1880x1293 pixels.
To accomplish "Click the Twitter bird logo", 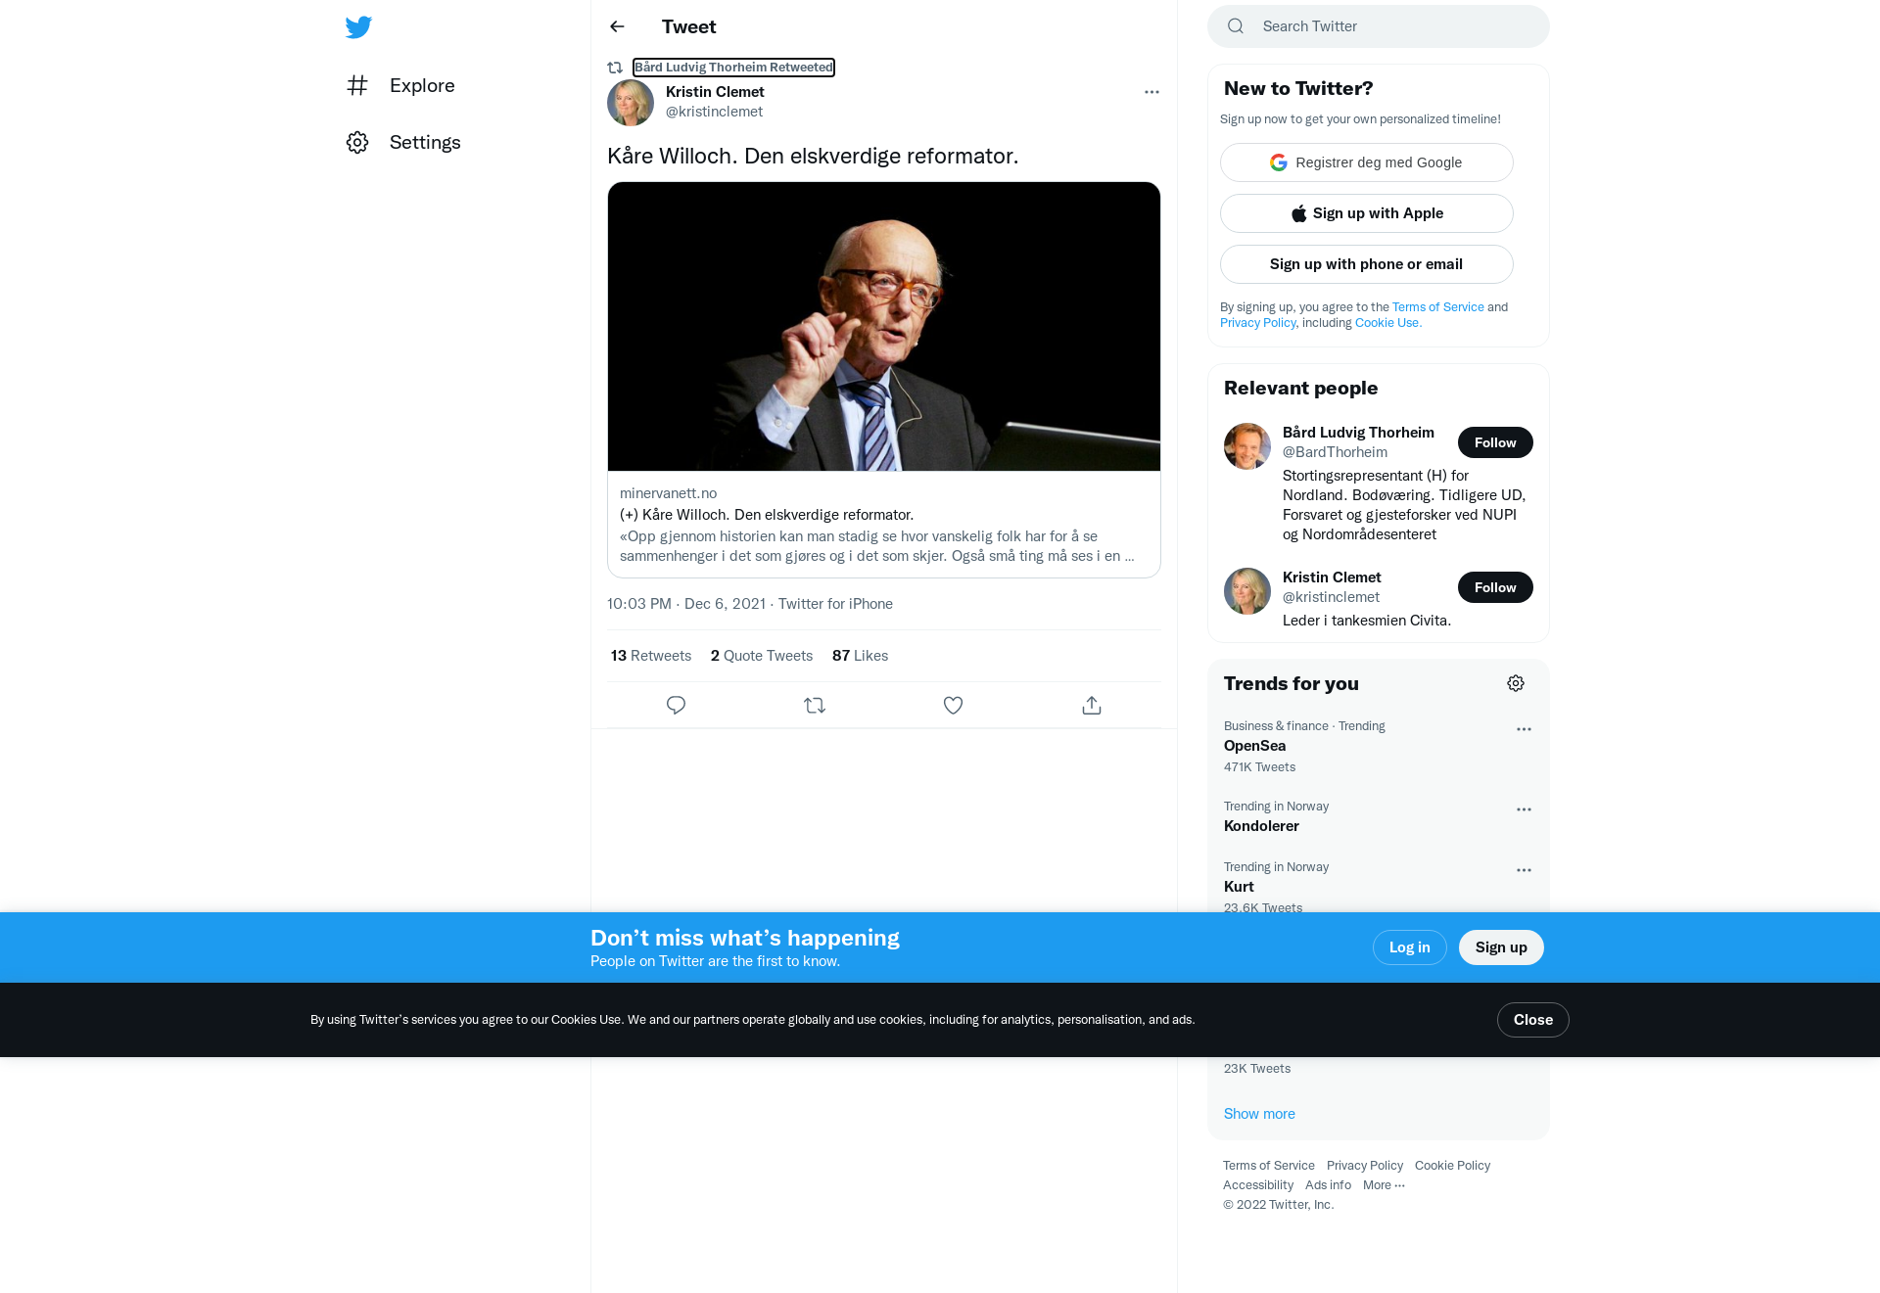I will pos(358,26).
